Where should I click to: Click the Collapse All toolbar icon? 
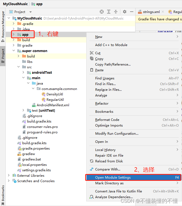[116, 12]
